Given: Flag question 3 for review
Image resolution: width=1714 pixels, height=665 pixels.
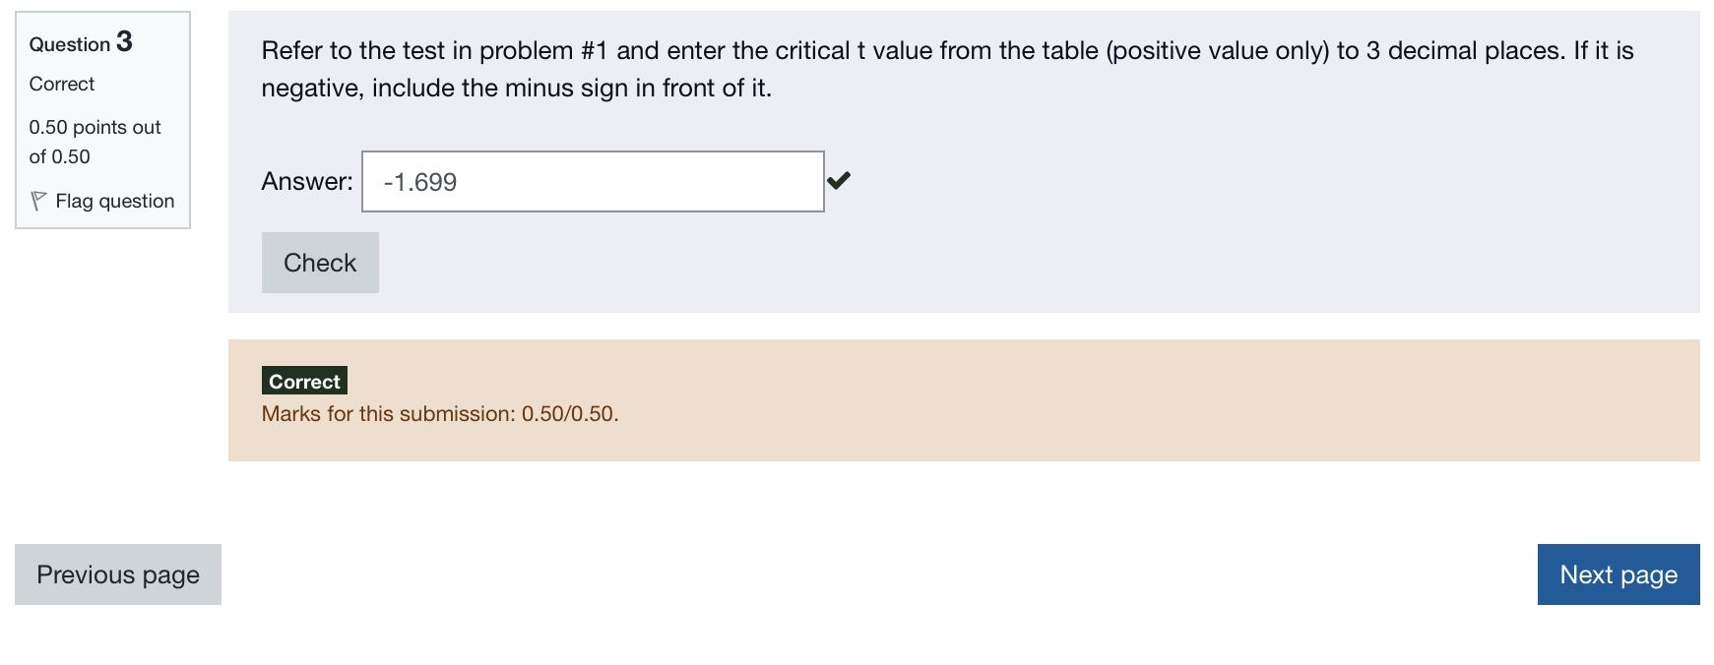Looking at the screenshot, I should 111,200.
